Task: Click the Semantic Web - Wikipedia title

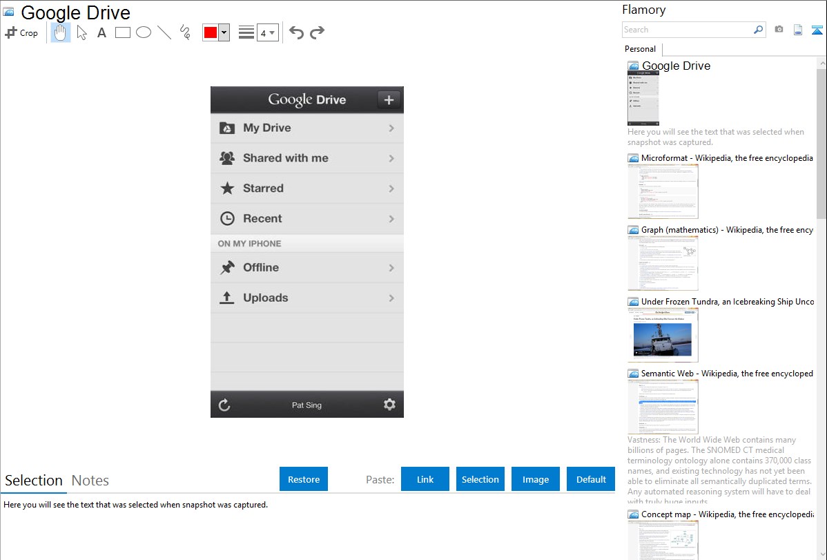Action: [x=727, y=373]
